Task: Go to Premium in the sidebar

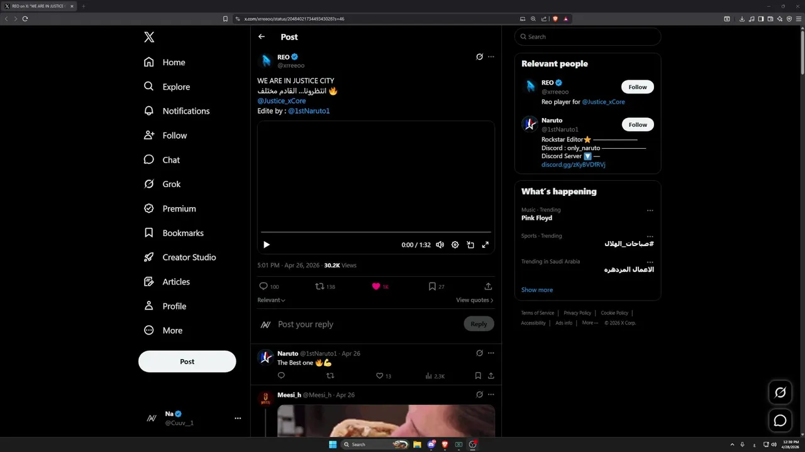Action: [170, 208]
